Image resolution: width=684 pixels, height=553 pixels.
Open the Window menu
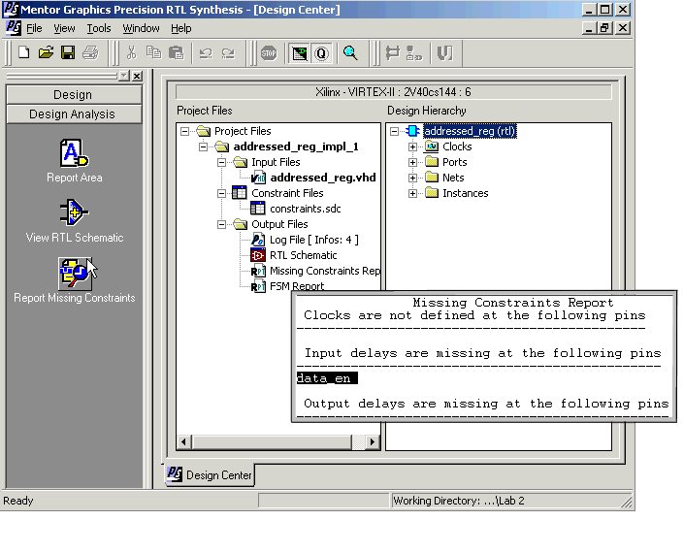[x=141, y=28]
